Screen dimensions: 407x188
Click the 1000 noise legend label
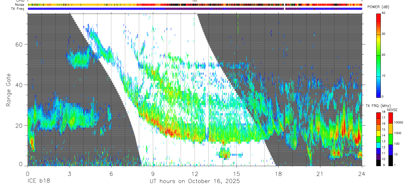(x=398, y=133)
